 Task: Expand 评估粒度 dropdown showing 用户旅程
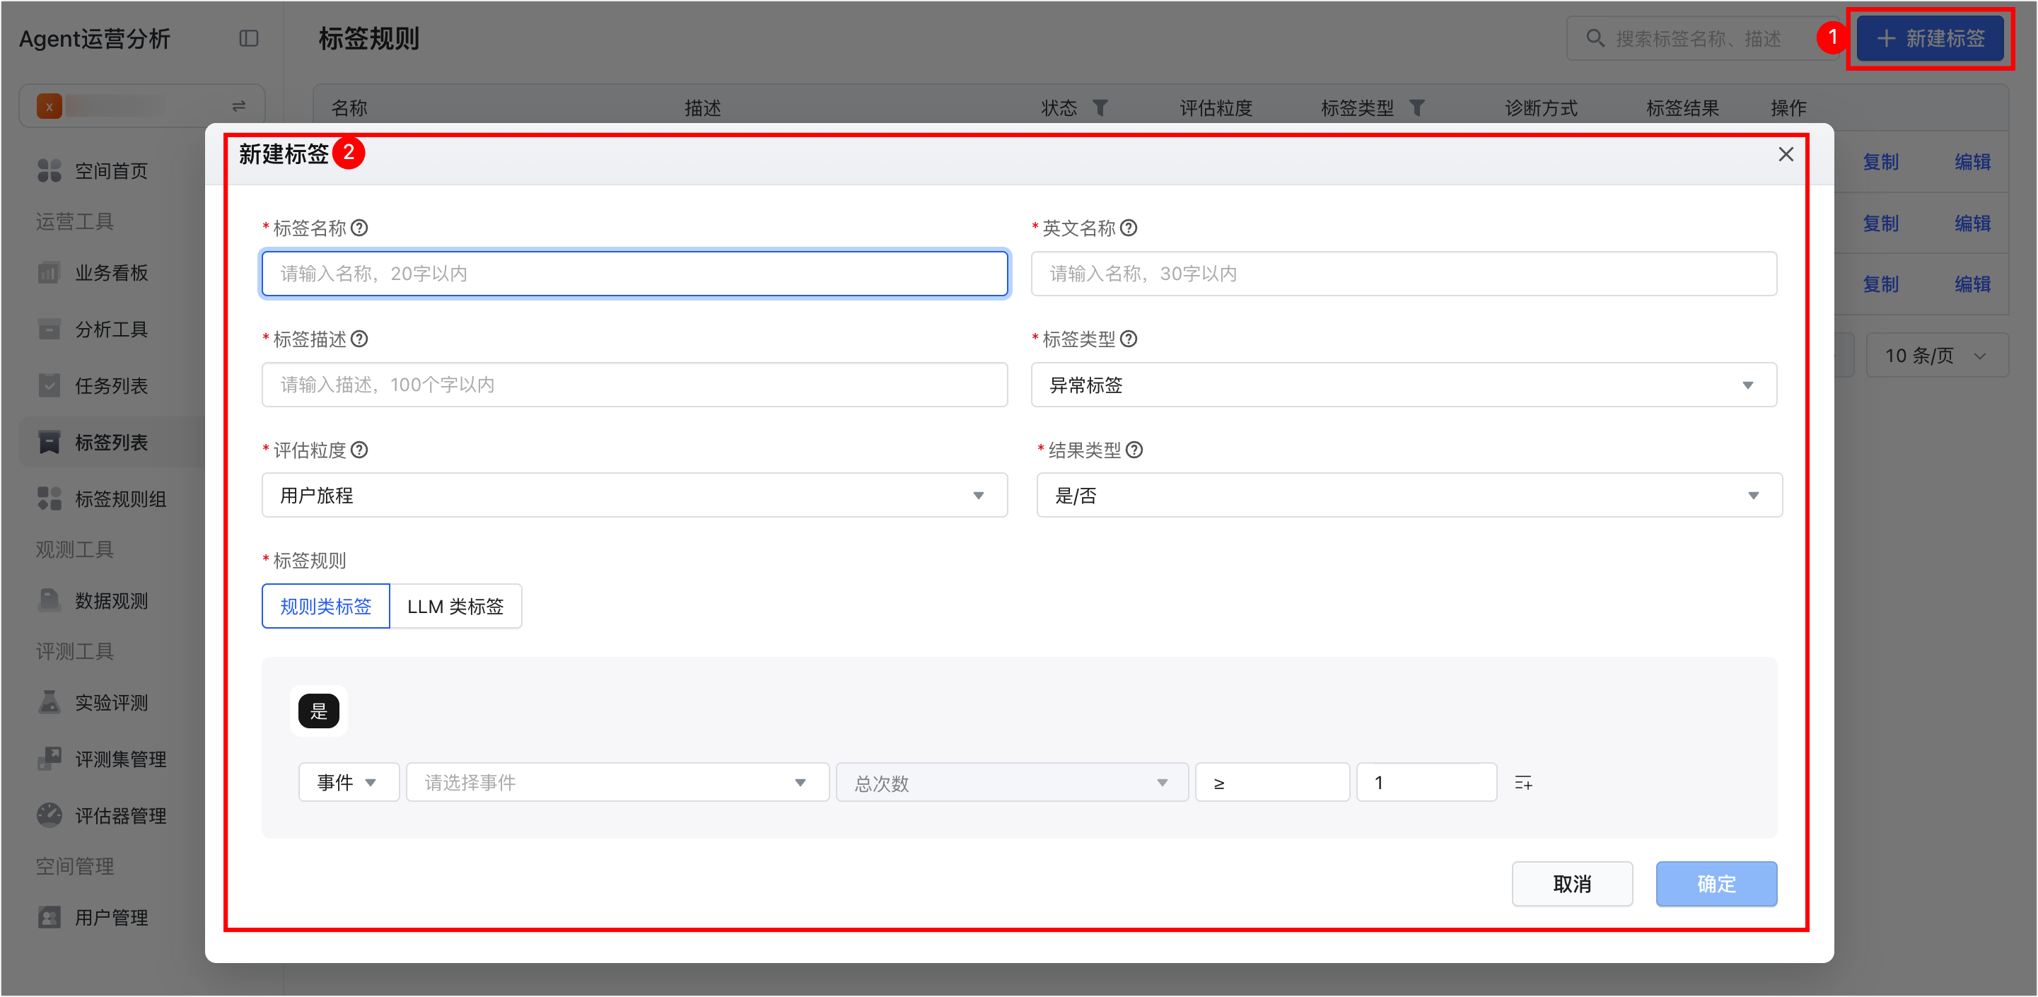(634, 496)
